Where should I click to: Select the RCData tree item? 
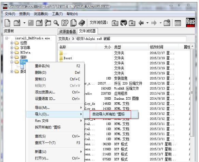(x=25, y=52)
